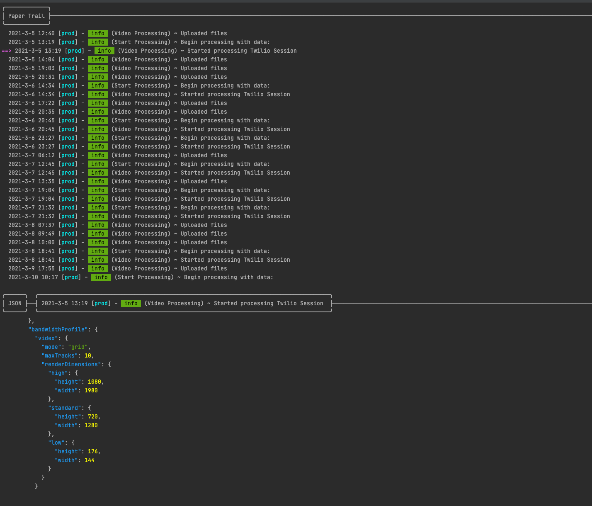Open the 2021-3-7 12:45 Started processing Twilio row
Image resolution: width=592 pixels, height=506 pixels.
[x=149, y=173]
